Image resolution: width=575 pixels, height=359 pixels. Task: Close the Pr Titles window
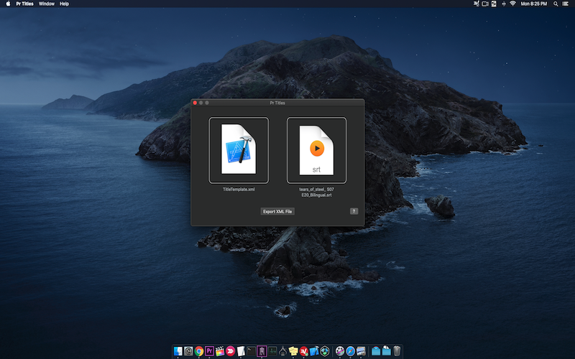pos(195,103)
